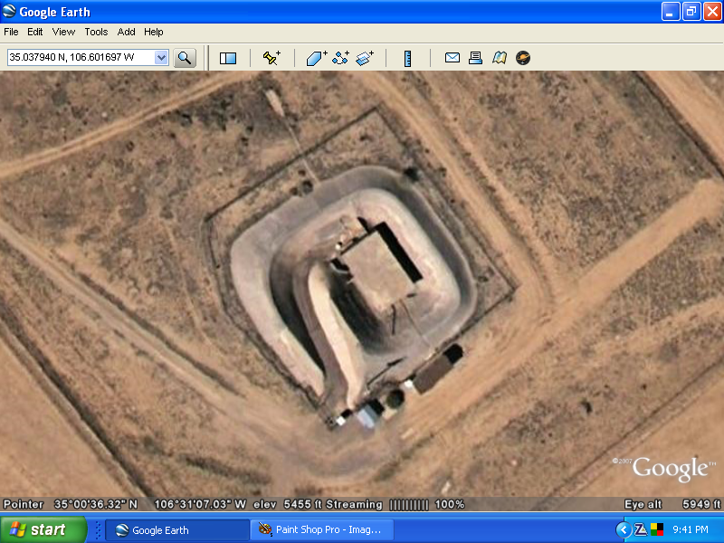The width and height of the screenshot is (724, 543).
Task: Expand hidden system tray icons arrow
Action: [x=624, y=529]
